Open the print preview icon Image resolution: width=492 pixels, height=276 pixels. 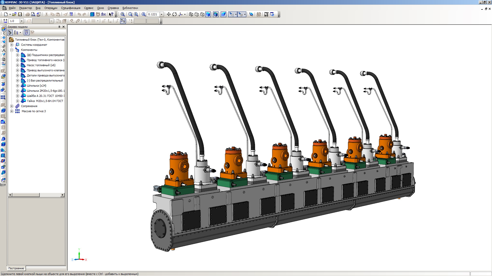tap(33, 14)
